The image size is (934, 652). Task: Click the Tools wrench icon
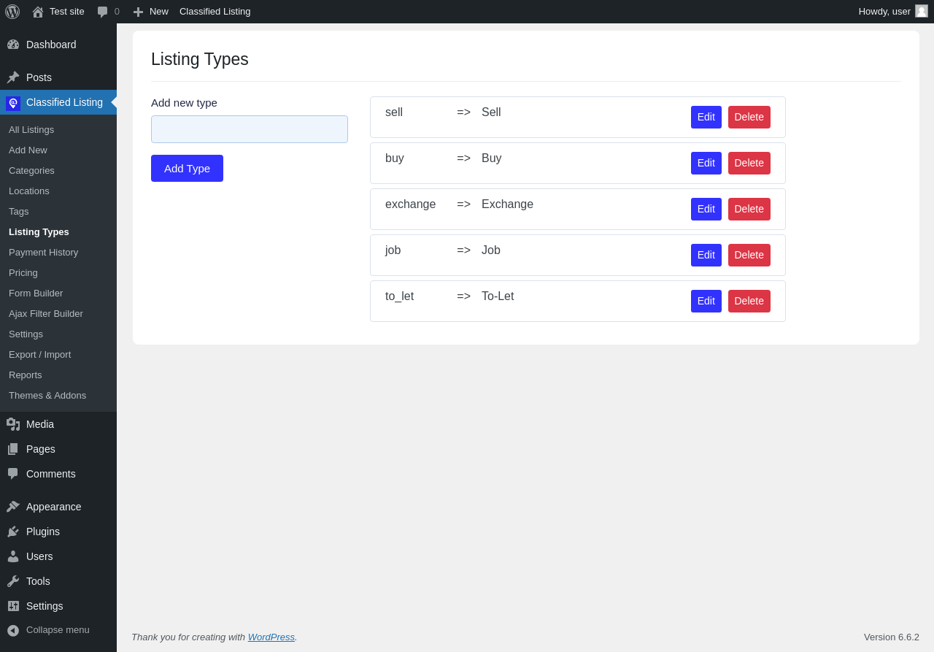(13, 581)
